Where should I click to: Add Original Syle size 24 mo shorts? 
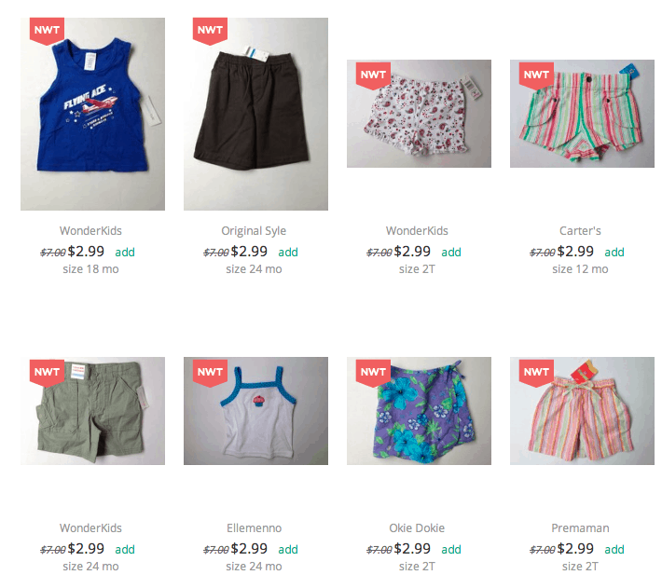(288, 253)
